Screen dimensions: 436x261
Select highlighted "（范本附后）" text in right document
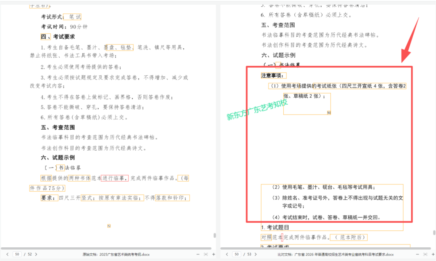click(348, 237)
